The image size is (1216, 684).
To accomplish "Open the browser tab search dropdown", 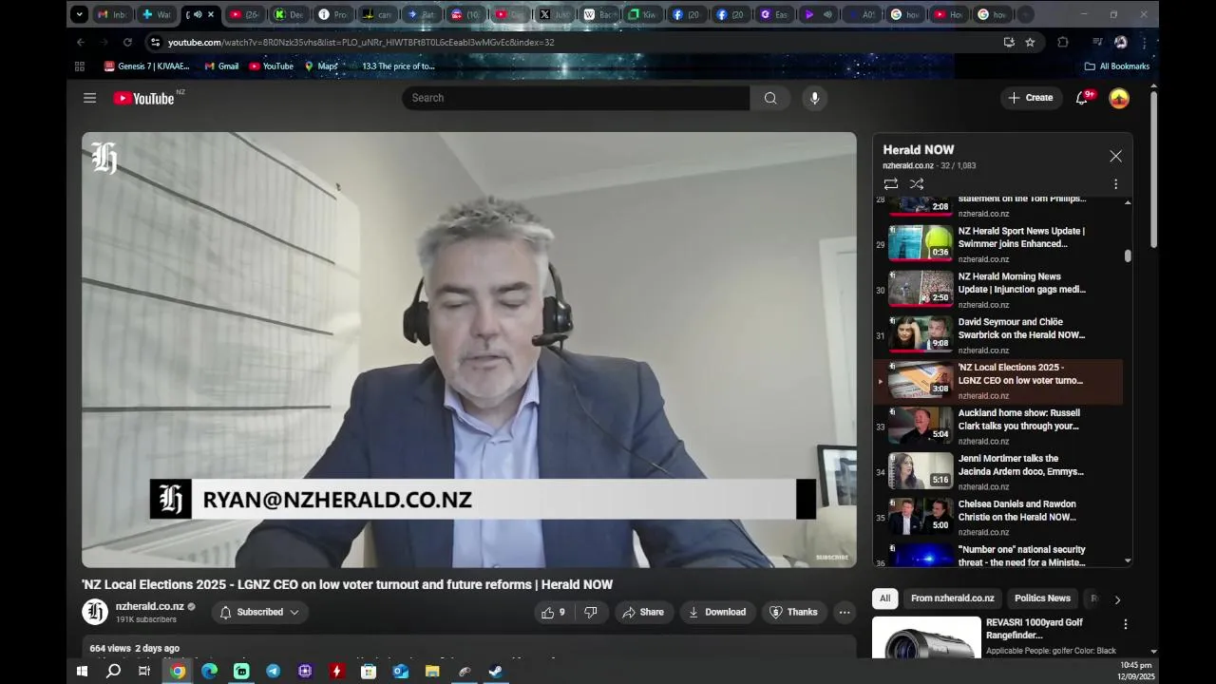I will click(80, 14).
